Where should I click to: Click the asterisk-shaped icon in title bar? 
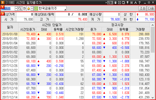(x=131, y=3)
